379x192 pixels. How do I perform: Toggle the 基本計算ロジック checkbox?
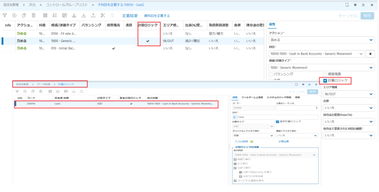tap(278, 122)
